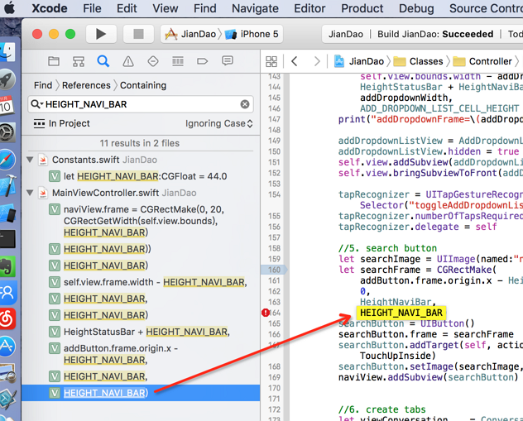523x421 pixels.
Task: Open System Preferences gear in Dock
Action: click(7, 132)
